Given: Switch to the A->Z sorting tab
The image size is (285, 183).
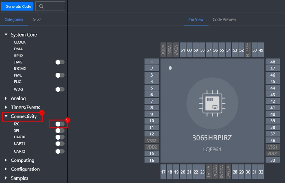Looking at the screenshot, I should 37,19.
